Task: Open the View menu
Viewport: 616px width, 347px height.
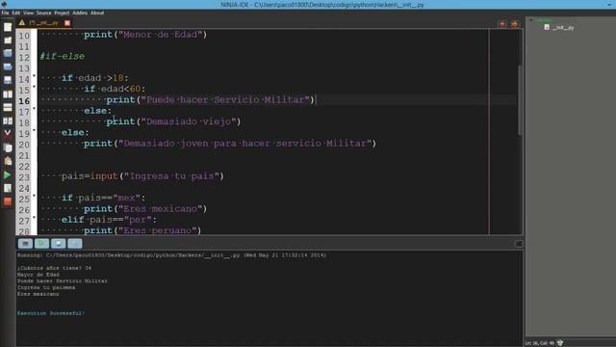Action: point(28,13)
